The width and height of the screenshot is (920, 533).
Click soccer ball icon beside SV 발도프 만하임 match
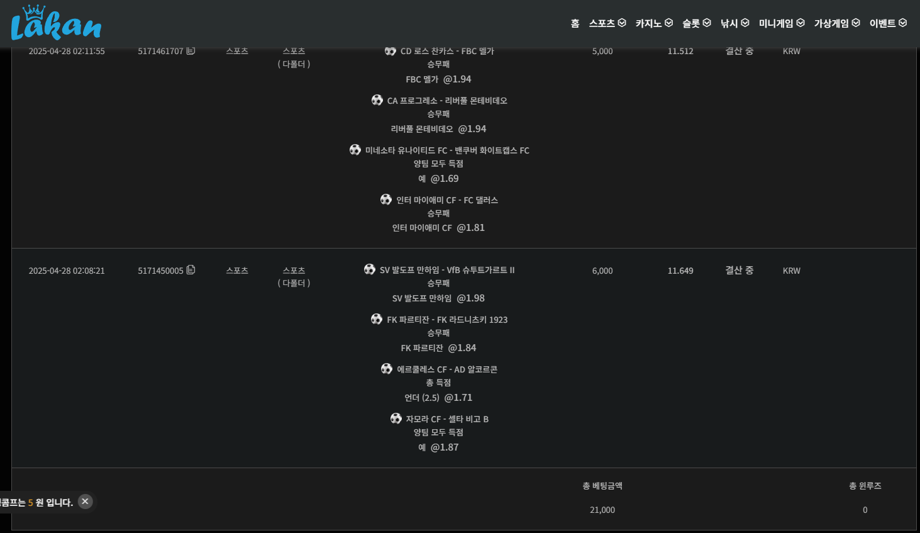coord(370,269)
